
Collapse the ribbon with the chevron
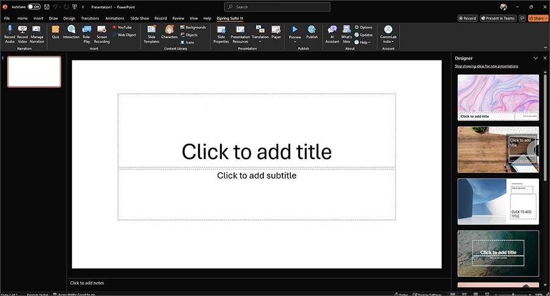(x=544, y=47)
